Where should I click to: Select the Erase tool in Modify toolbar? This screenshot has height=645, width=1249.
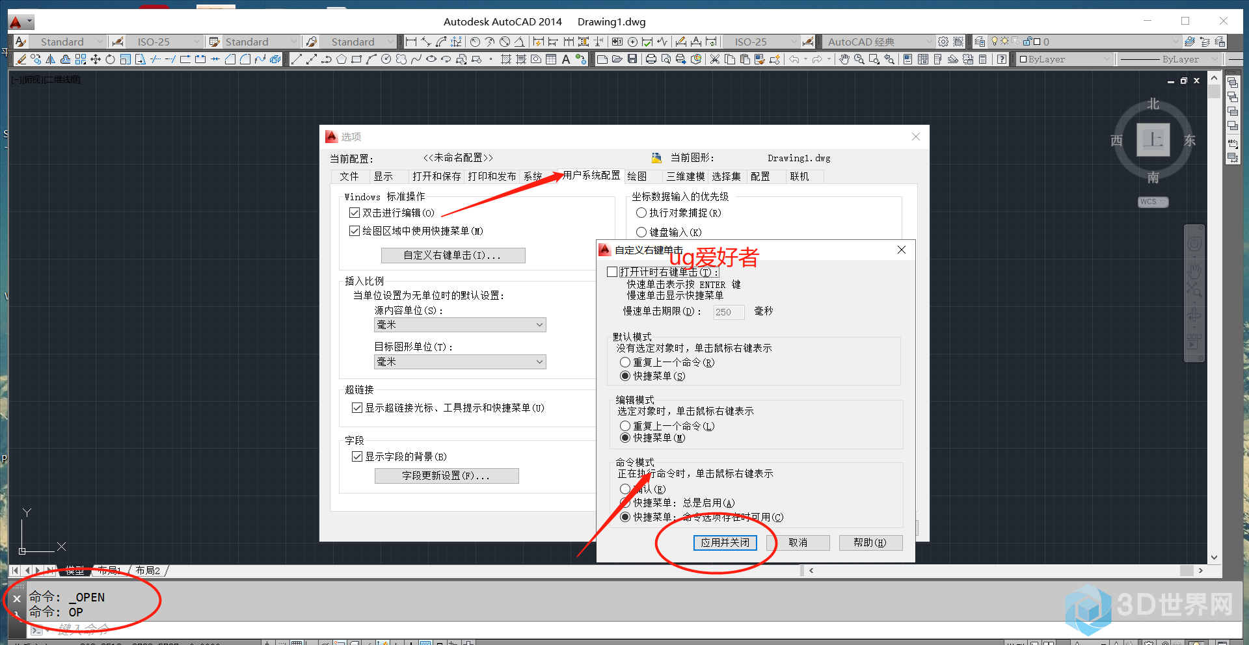click(21, 59)
